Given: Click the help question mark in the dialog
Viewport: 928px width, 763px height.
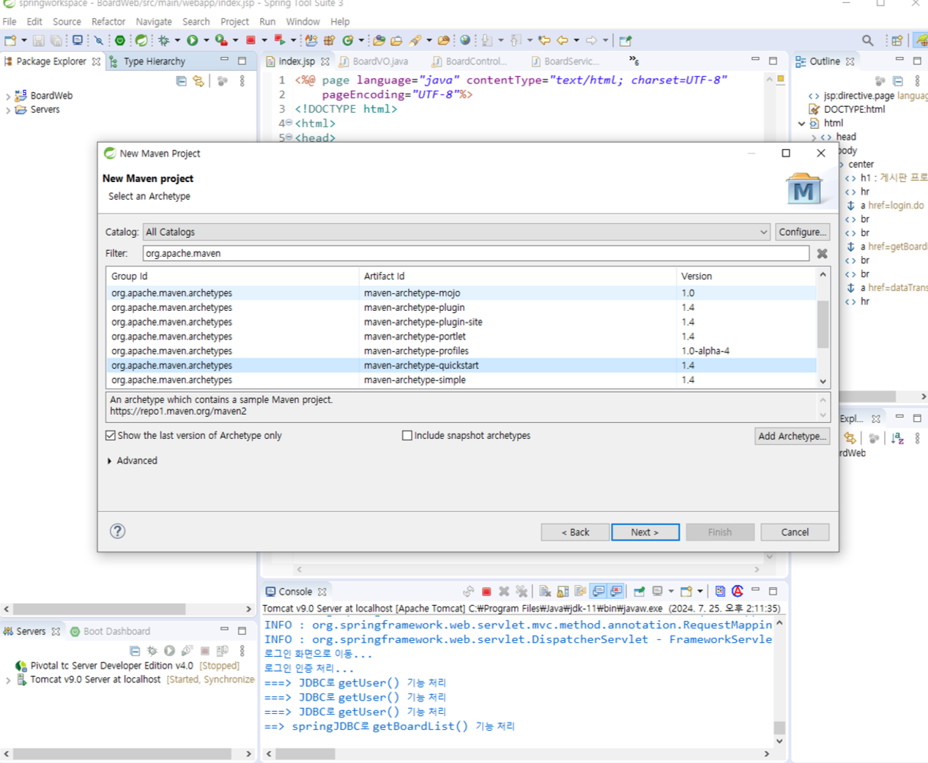Looking at the screenshot, I should click(x=117, y=531).
